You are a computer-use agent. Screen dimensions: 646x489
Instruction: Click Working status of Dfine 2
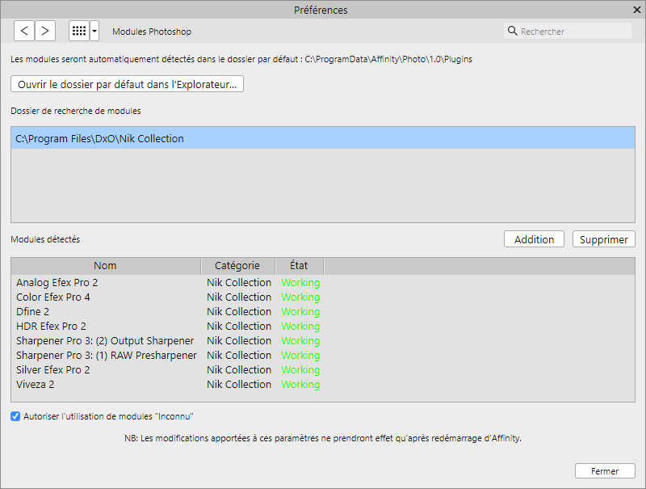pyautogui.click(x=300, y=311)
